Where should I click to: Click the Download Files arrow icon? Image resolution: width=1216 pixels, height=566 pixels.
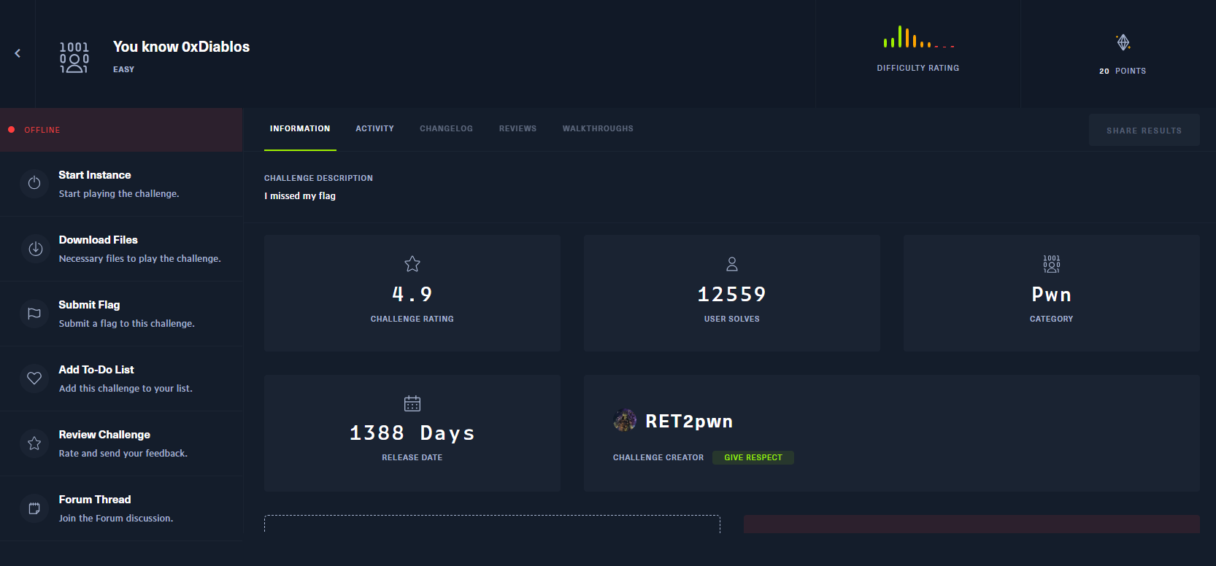[x=34, y=248]
